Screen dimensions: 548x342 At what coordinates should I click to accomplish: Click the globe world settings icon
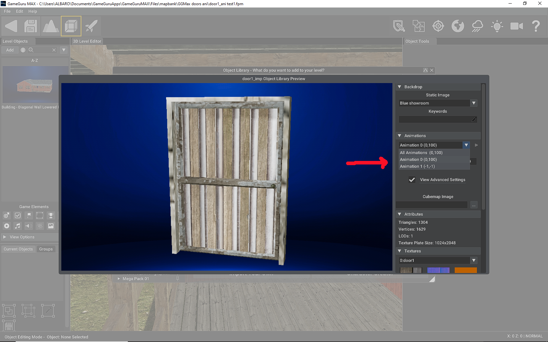click(458, 26)
